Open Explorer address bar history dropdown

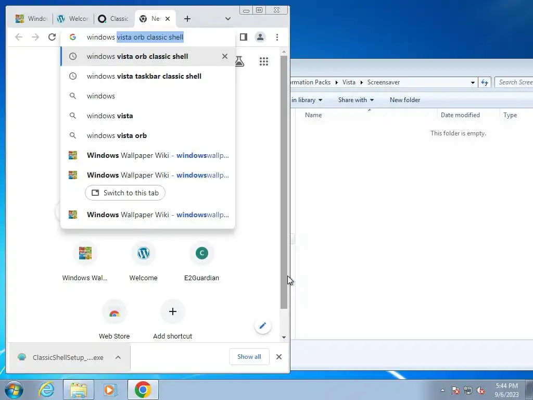point(473,82)
